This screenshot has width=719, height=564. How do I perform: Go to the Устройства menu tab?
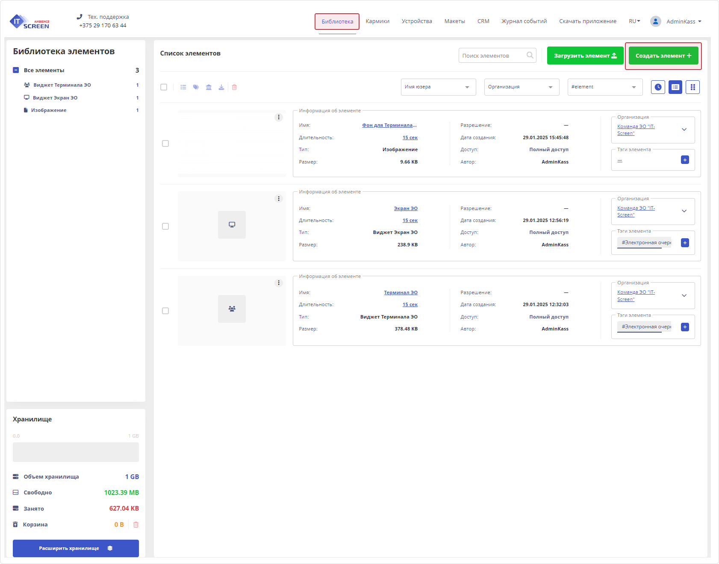coord(417,21)
